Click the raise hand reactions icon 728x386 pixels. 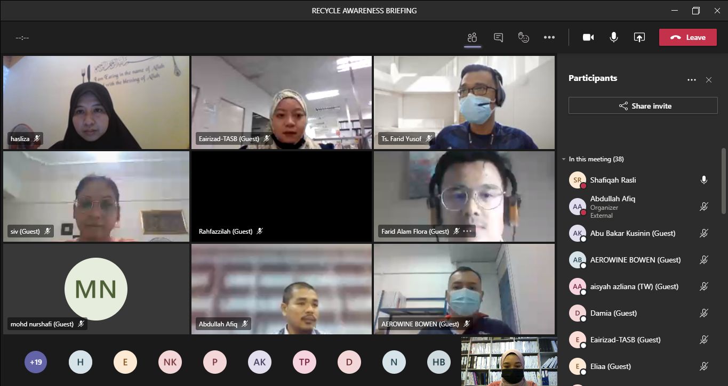[524, 37]
